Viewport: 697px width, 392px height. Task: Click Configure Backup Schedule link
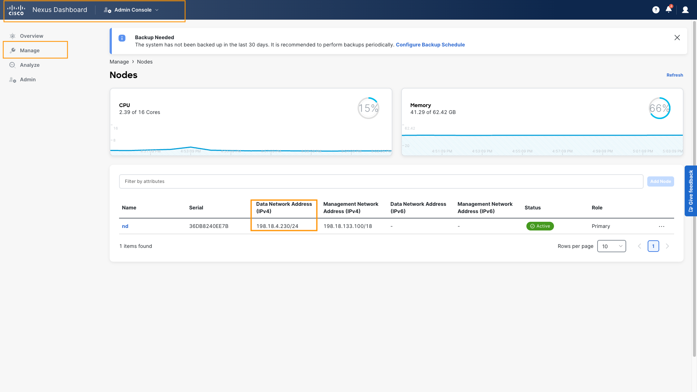tap(430, 45)
